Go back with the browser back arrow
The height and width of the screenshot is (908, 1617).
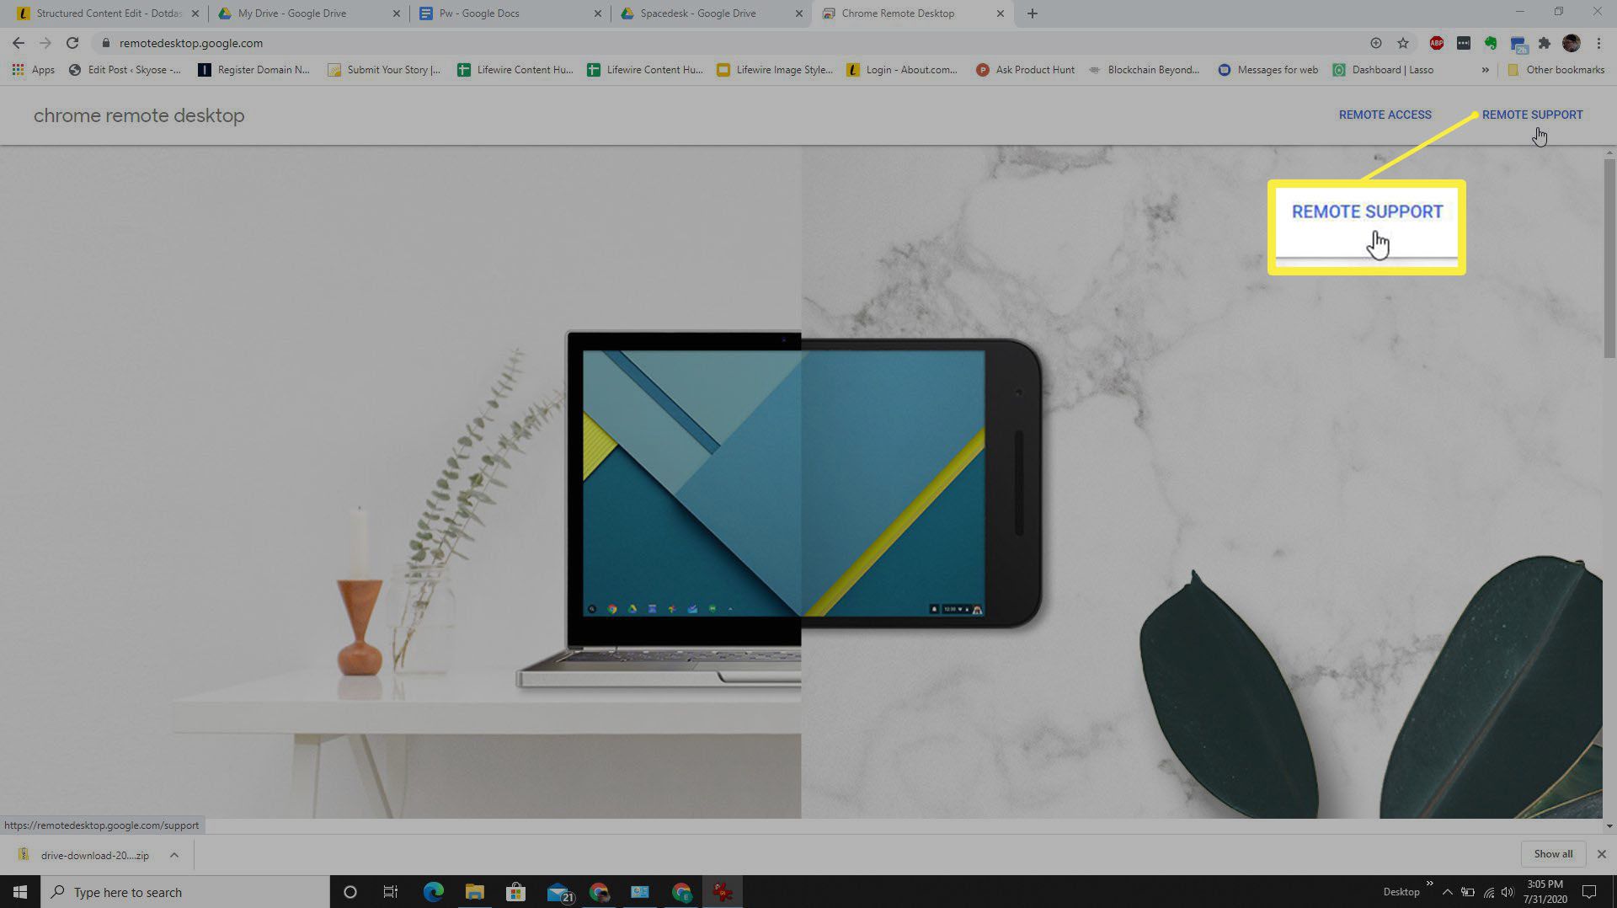(19, 43)
